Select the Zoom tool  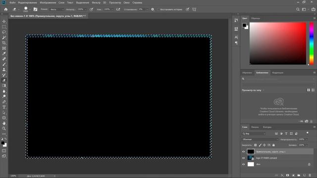tap(4, 129)
